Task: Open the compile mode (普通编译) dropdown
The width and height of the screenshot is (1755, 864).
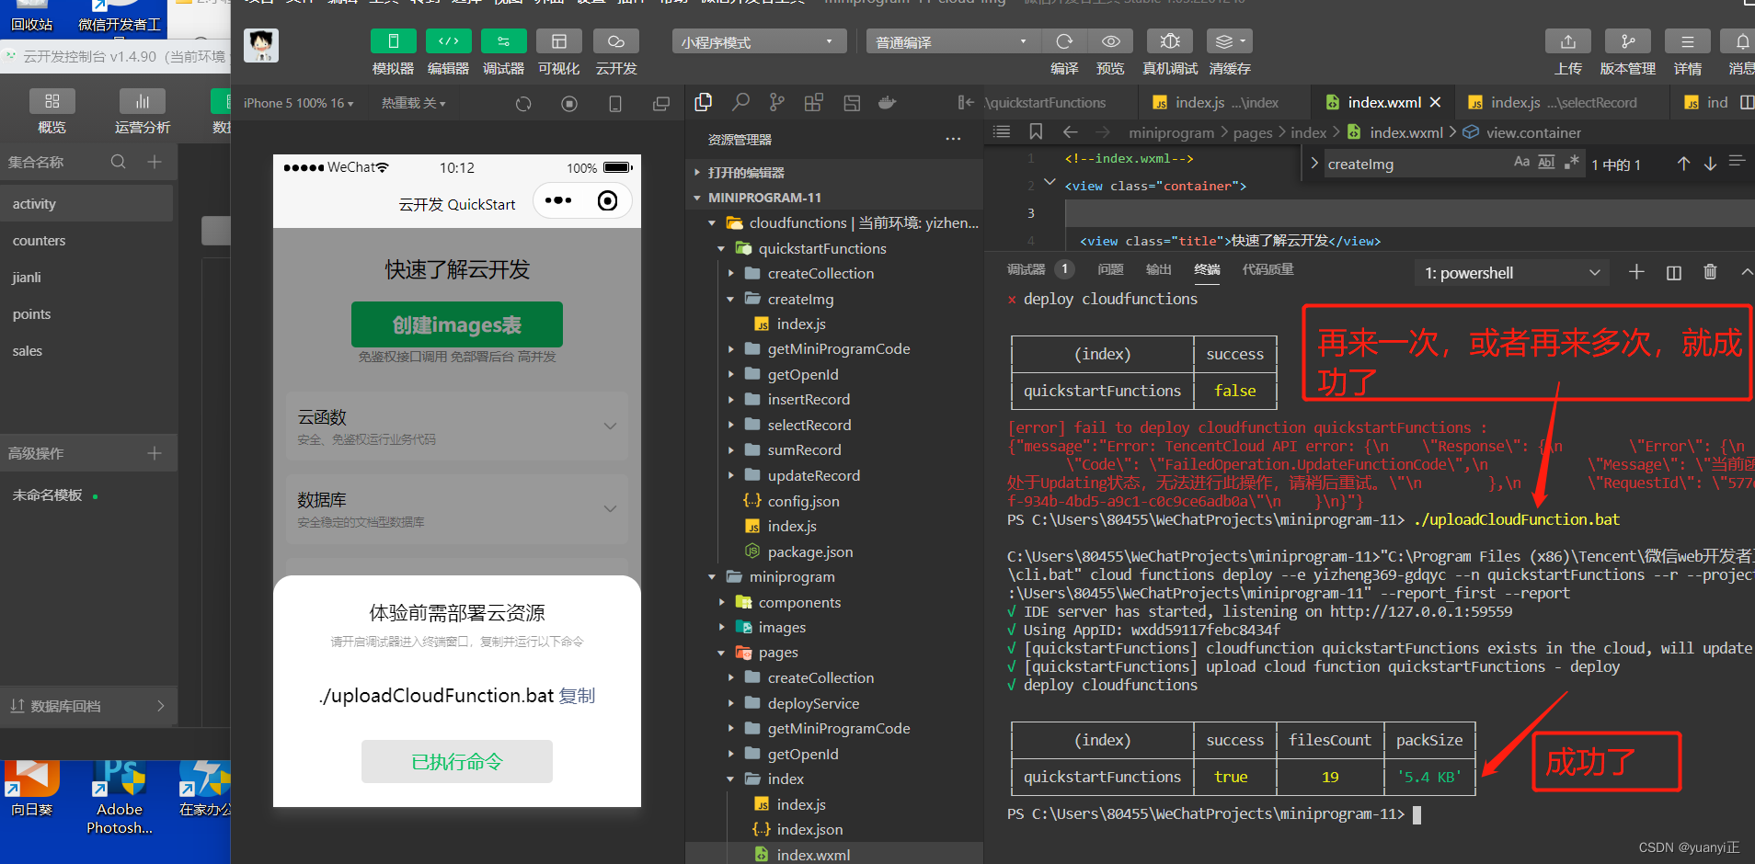Action: (953, 42)
